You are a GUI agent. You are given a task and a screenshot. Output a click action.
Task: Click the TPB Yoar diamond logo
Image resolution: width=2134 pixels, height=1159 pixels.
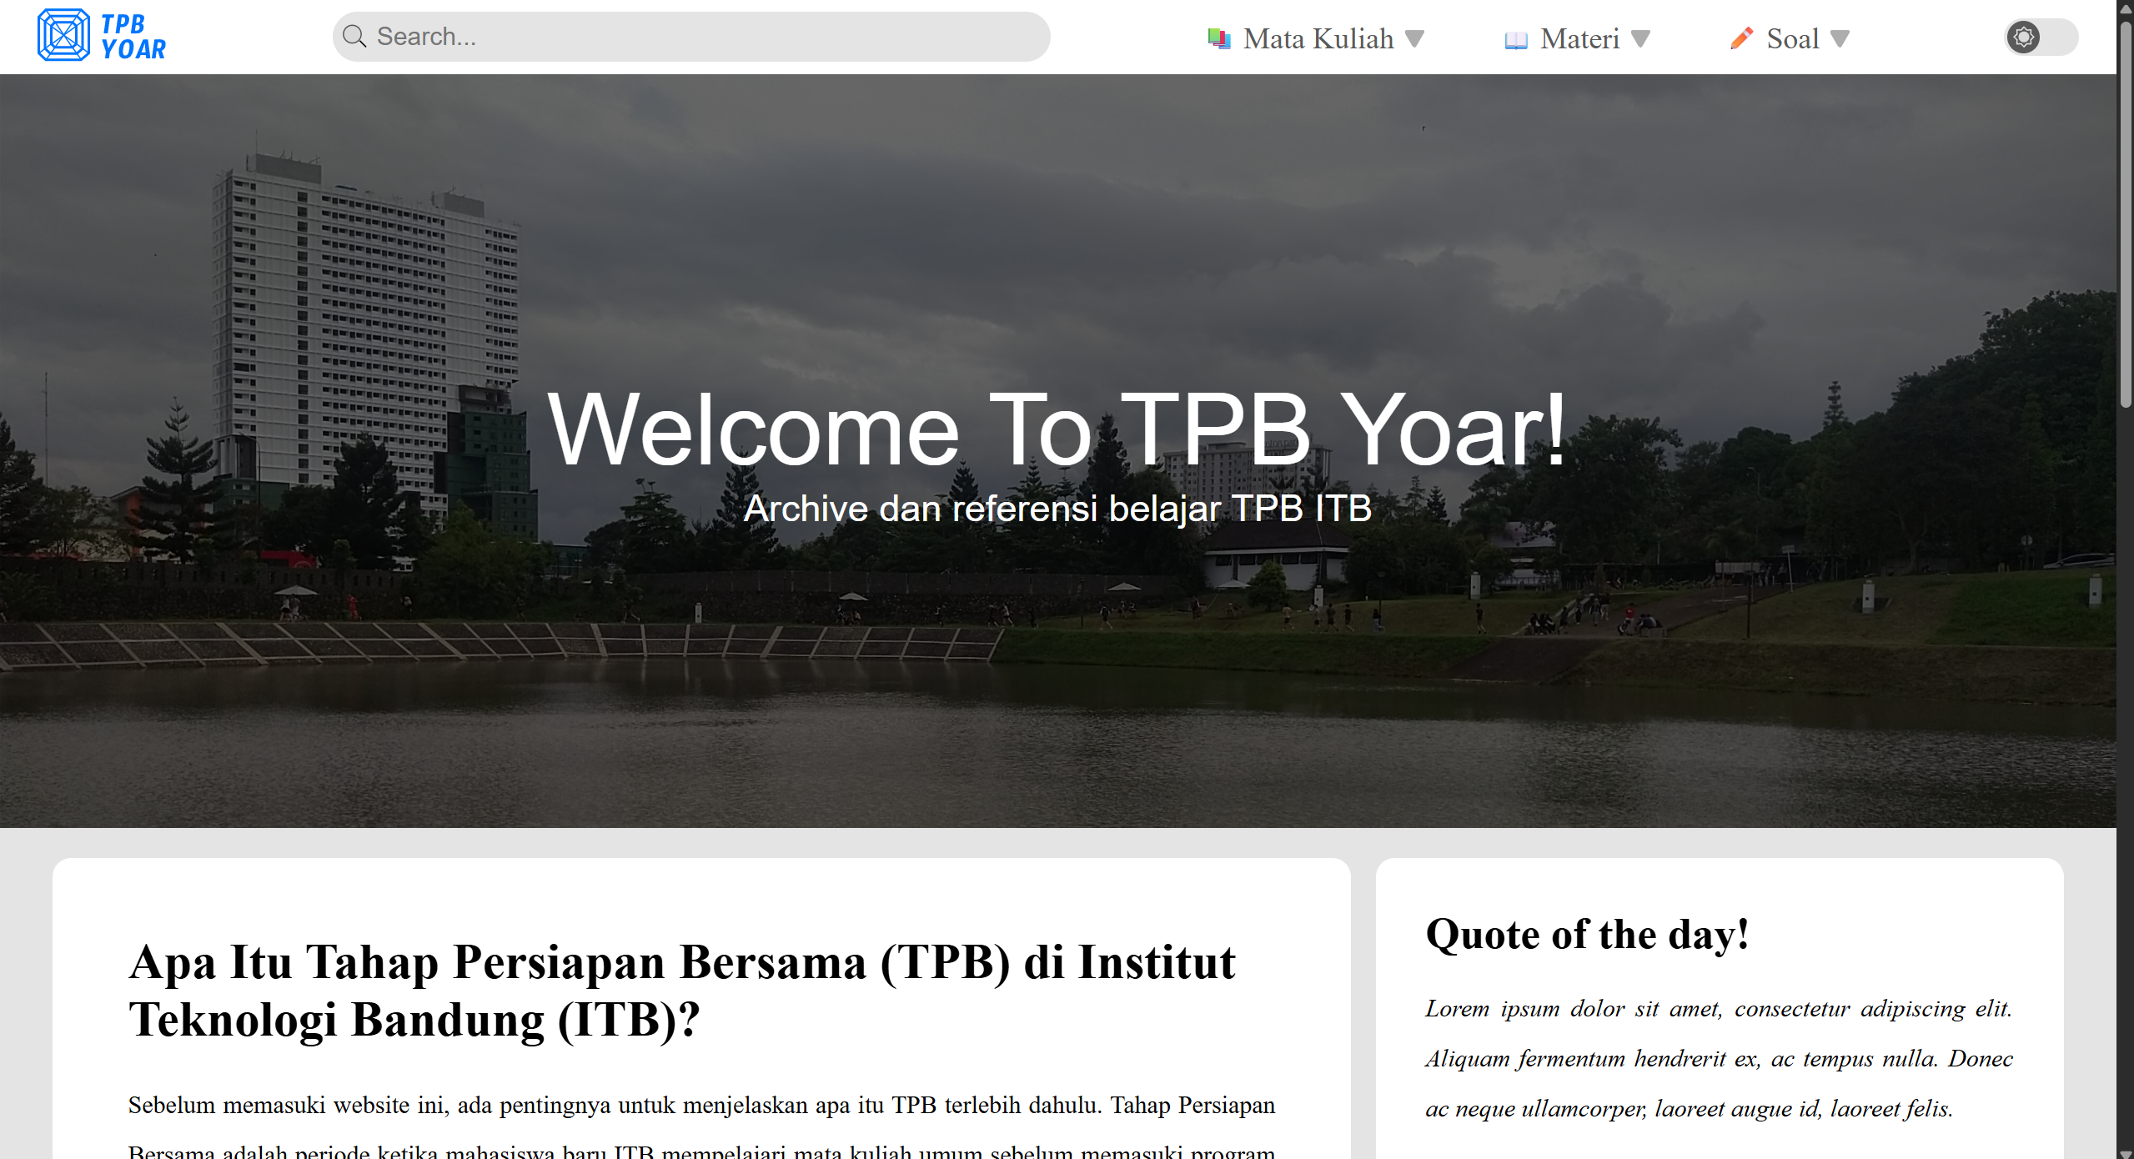coord(63,33)
